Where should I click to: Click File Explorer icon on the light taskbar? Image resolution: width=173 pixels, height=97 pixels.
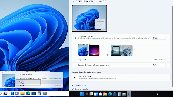click(x=22, y=93)
